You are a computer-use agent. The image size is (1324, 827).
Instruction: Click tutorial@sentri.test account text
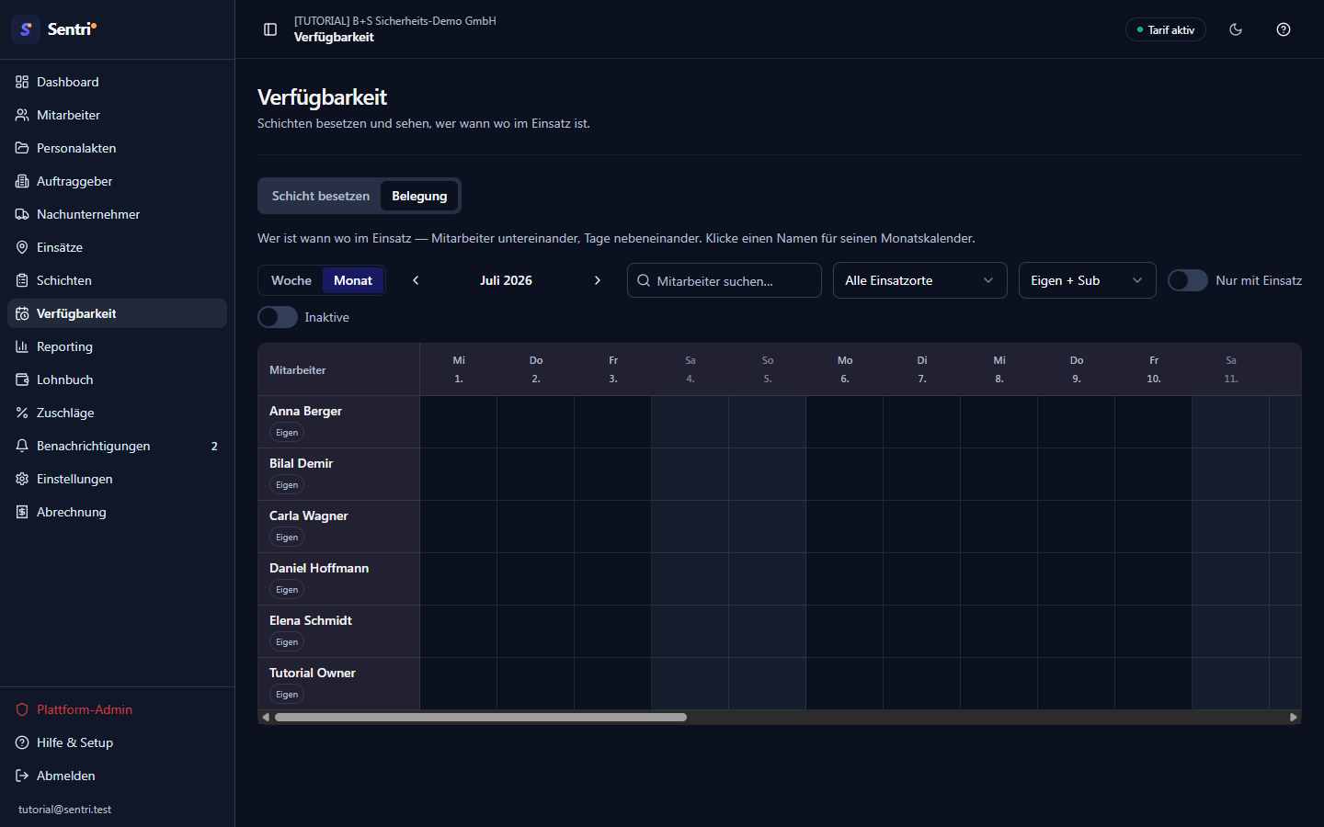64,810
